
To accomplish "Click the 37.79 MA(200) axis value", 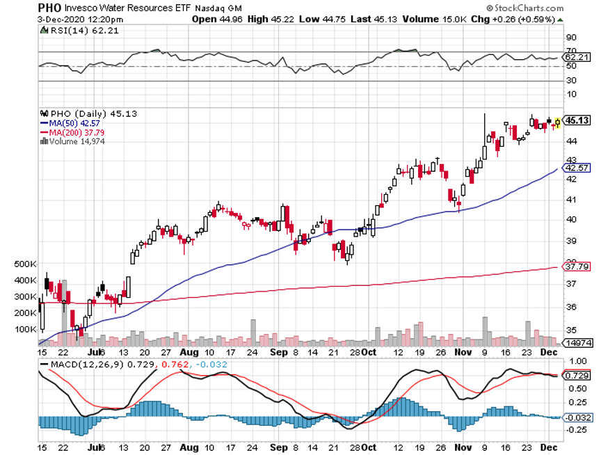I will click(x=578, y=266).
